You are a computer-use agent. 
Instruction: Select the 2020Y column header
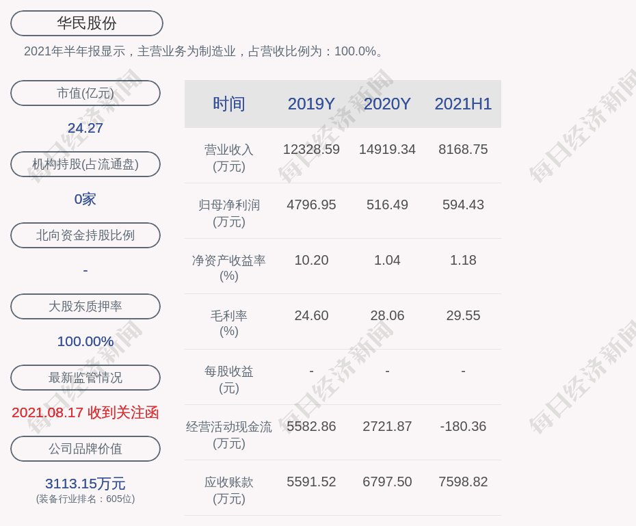point(387,104)
